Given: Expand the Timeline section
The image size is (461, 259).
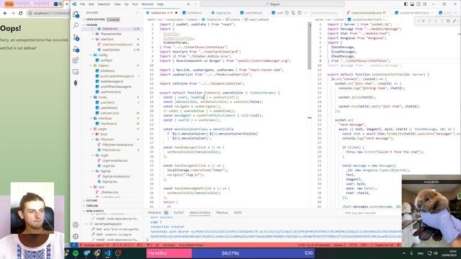Looking at the screenshot, I should (112, 206).
